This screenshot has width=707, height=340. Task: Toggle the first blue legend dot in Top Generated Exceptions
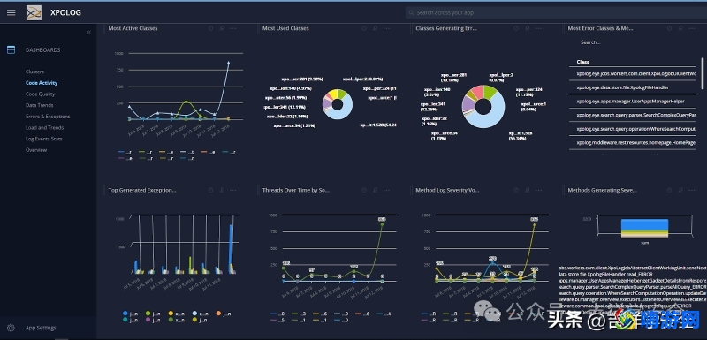(x=125, y=314)
